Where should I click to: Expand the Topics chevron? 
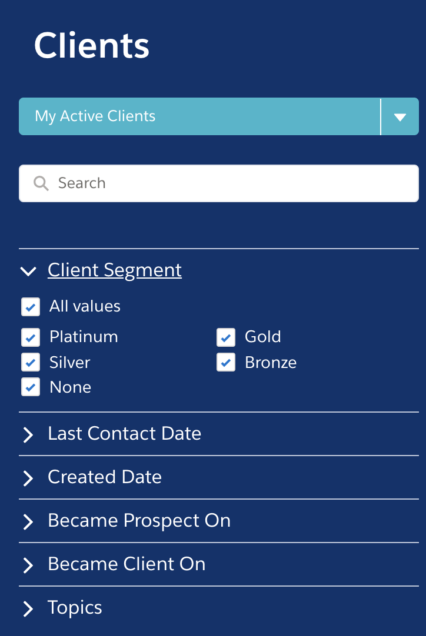coord(28,608)
